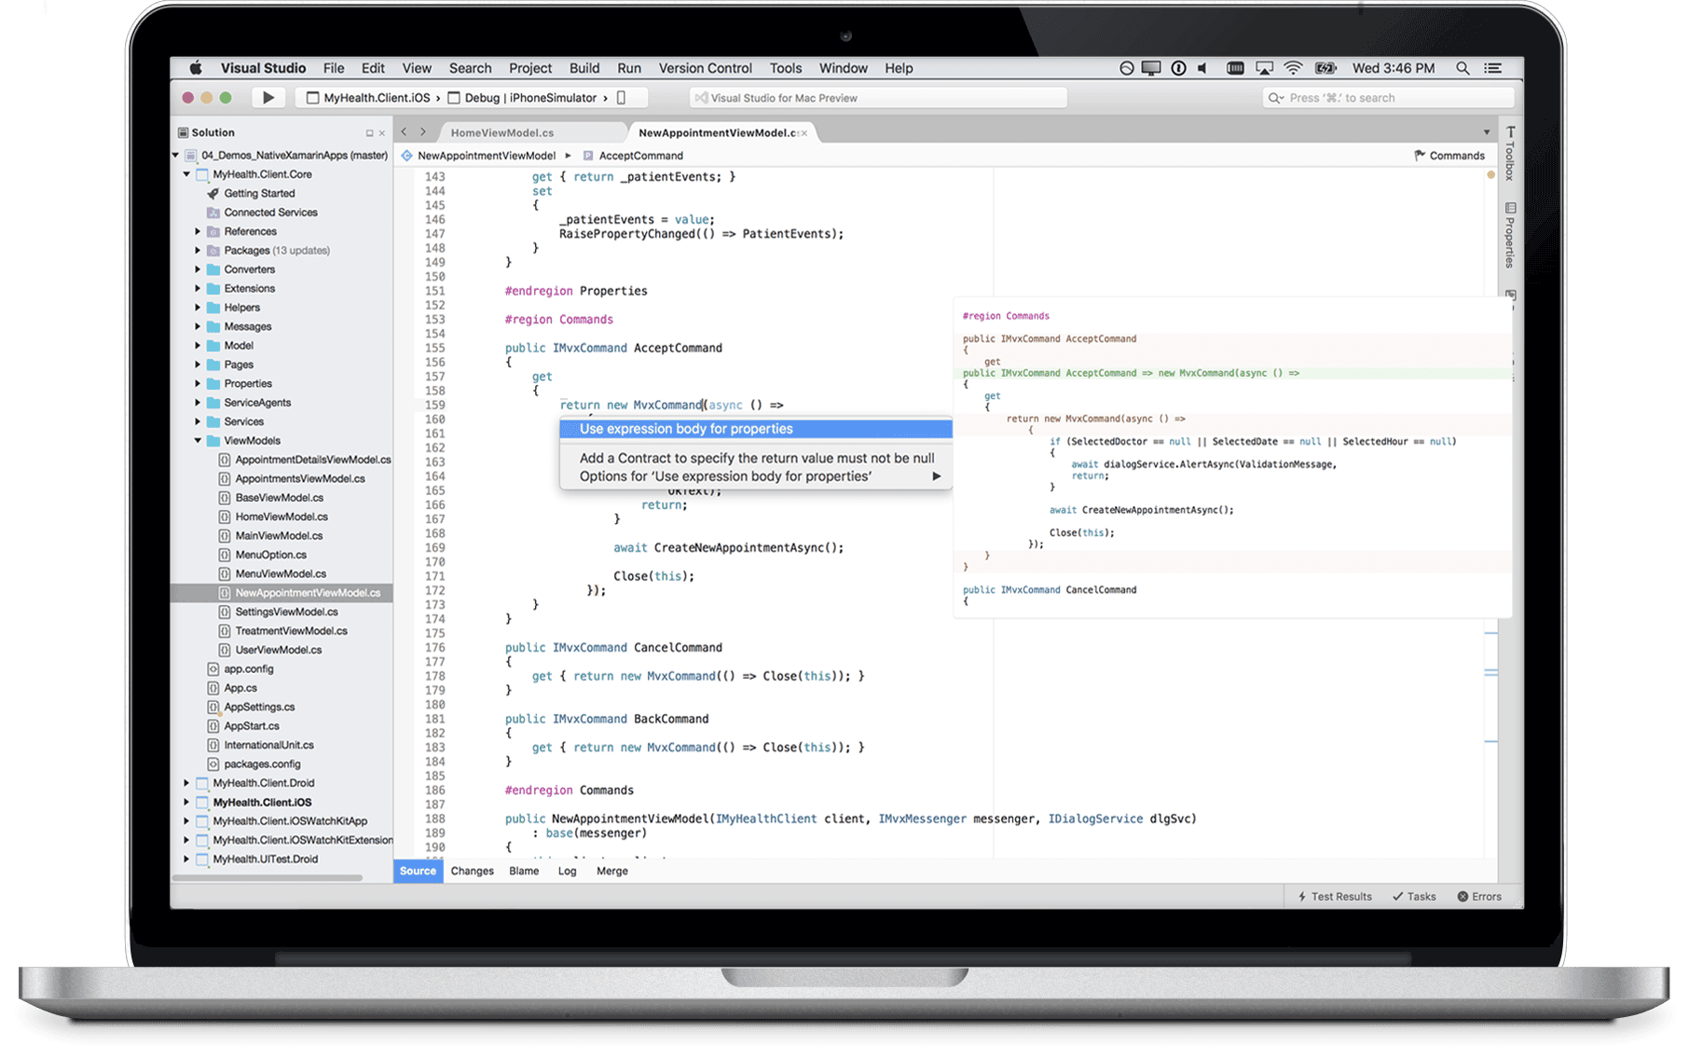
Task: Click the Run button to start debugging
Action: click(x=268, y=97)
